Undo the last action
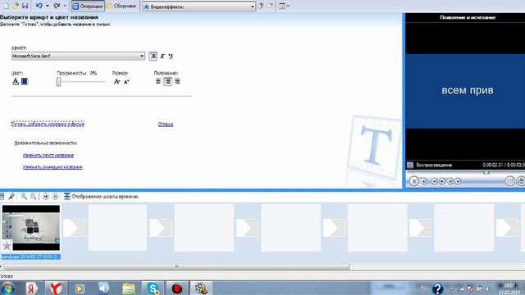525x295 pixels. [x=39, y=6]
